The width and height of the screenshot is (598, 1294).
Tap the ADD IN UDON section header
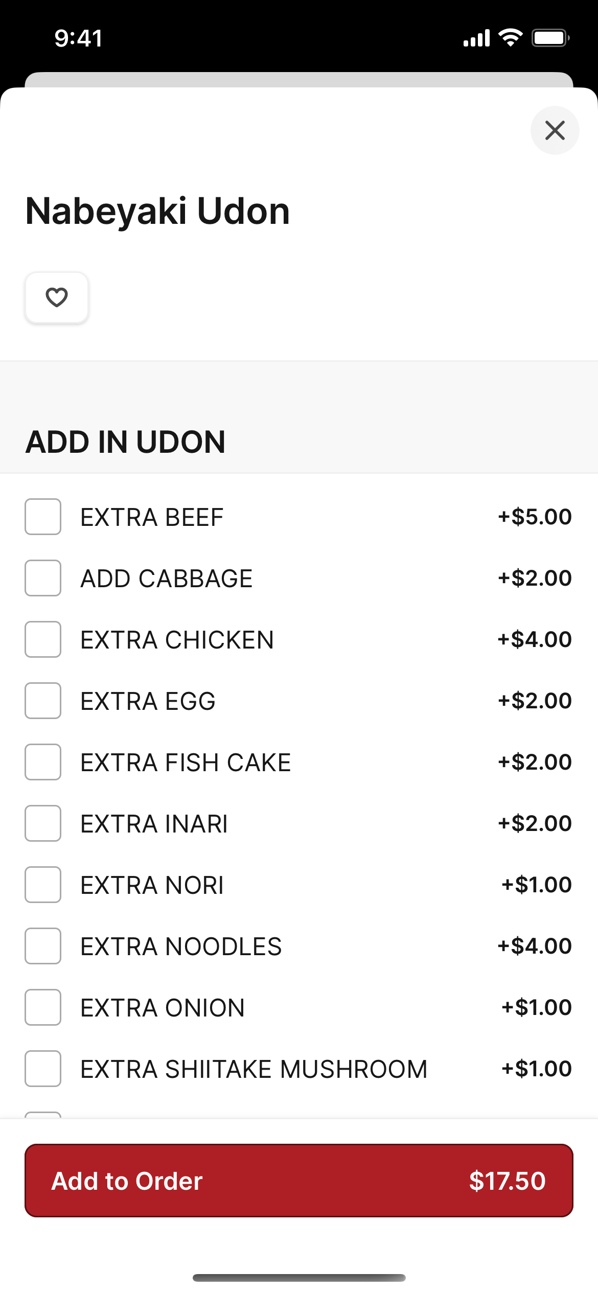(126, 442)
